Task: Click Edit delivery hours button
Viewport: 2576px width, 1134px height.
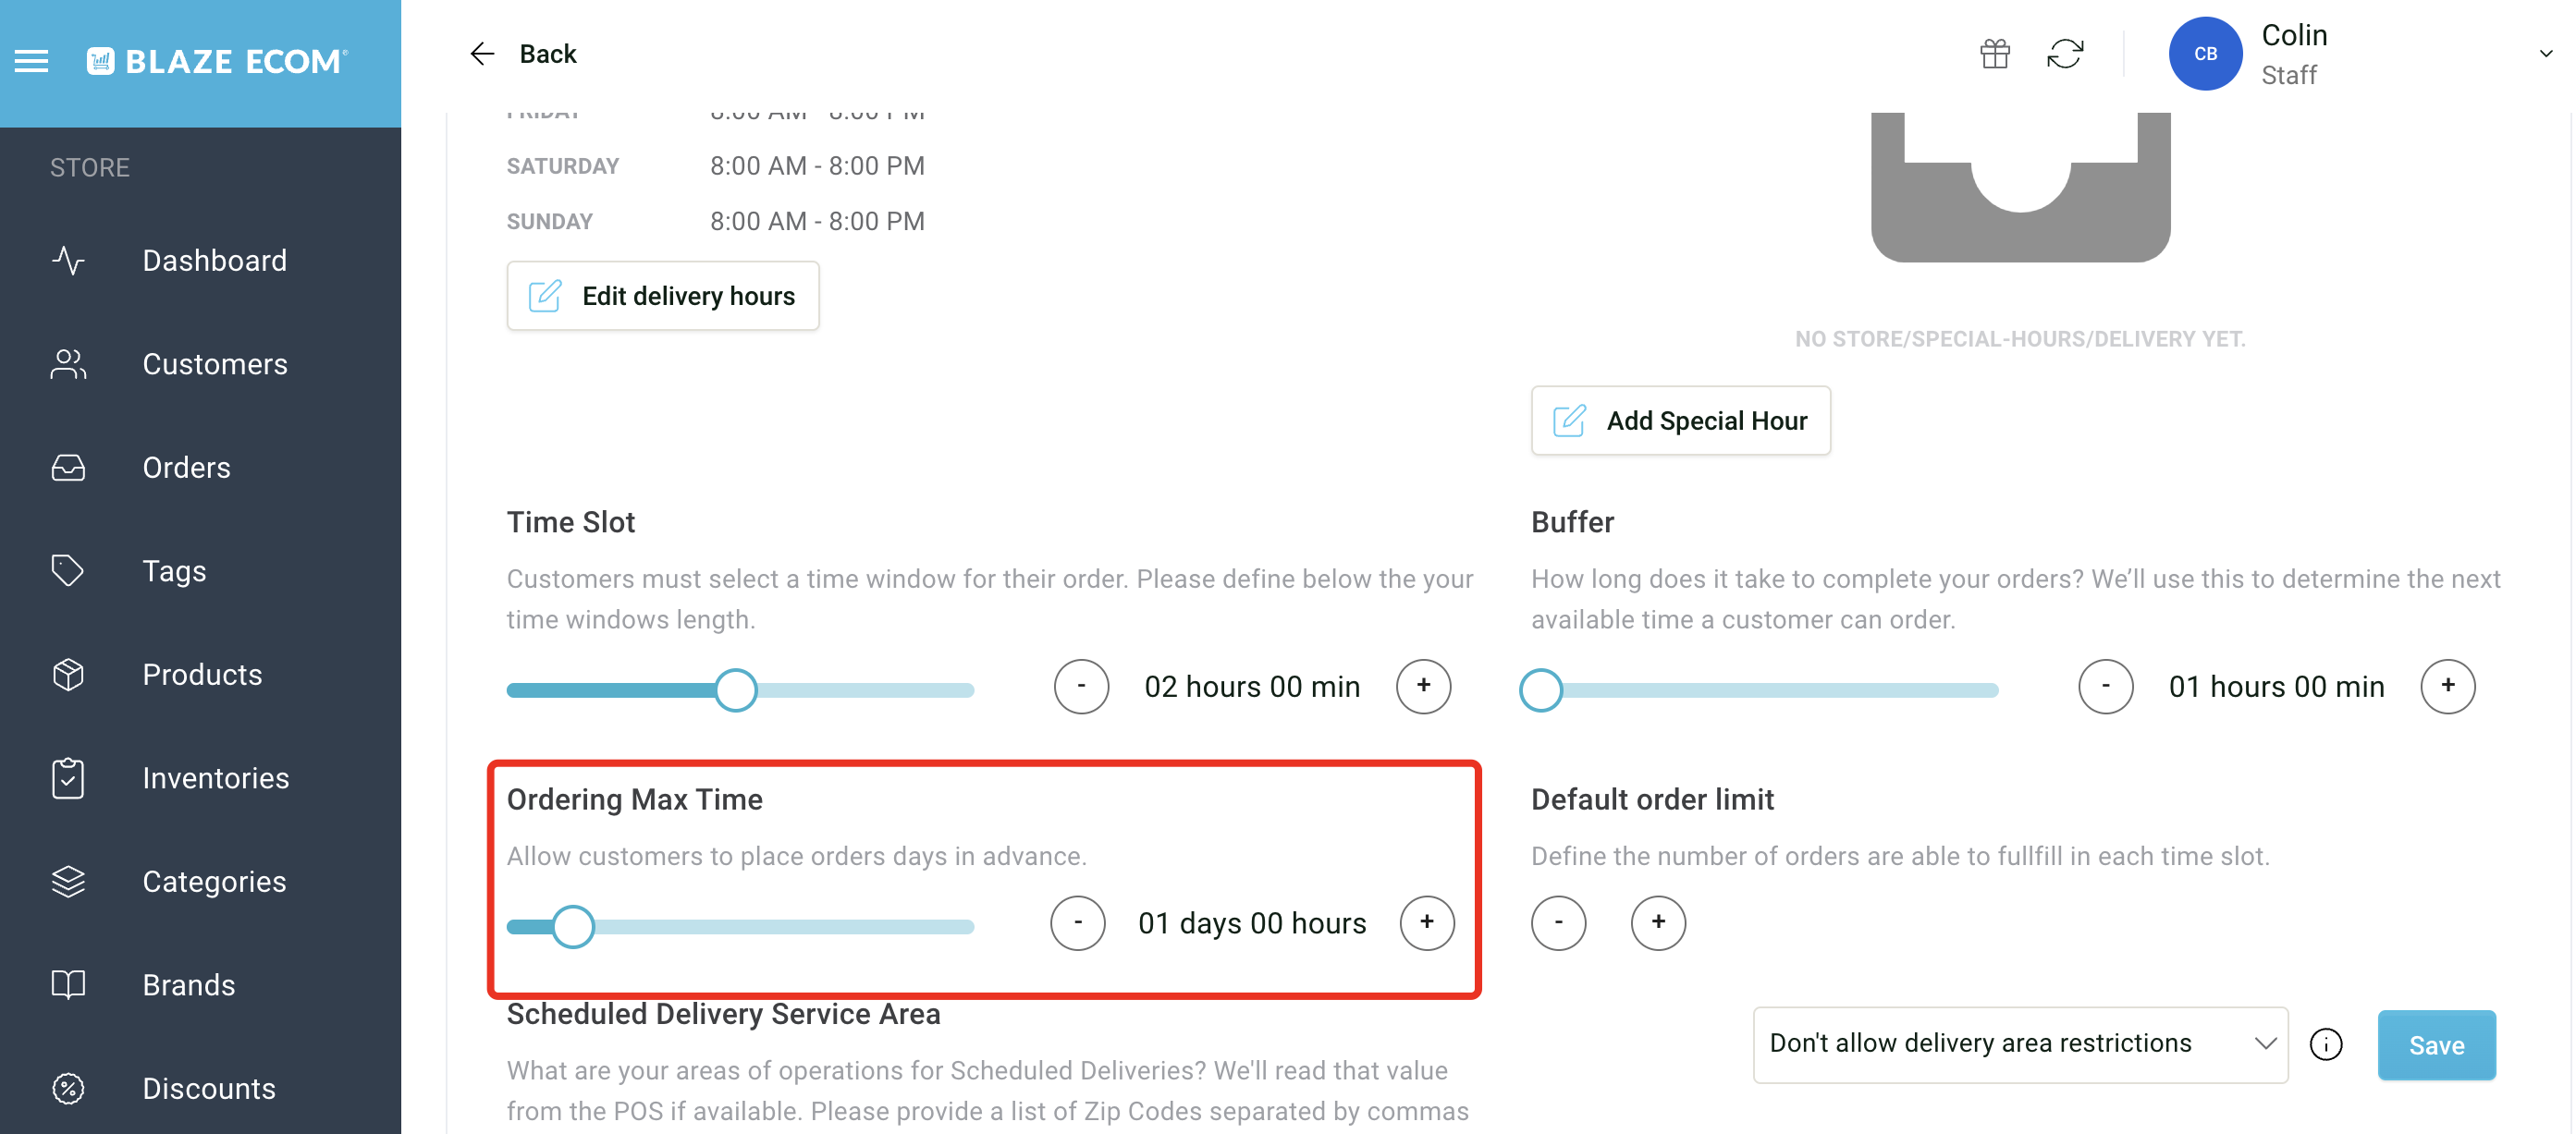Action: click(x=663, y=296)
